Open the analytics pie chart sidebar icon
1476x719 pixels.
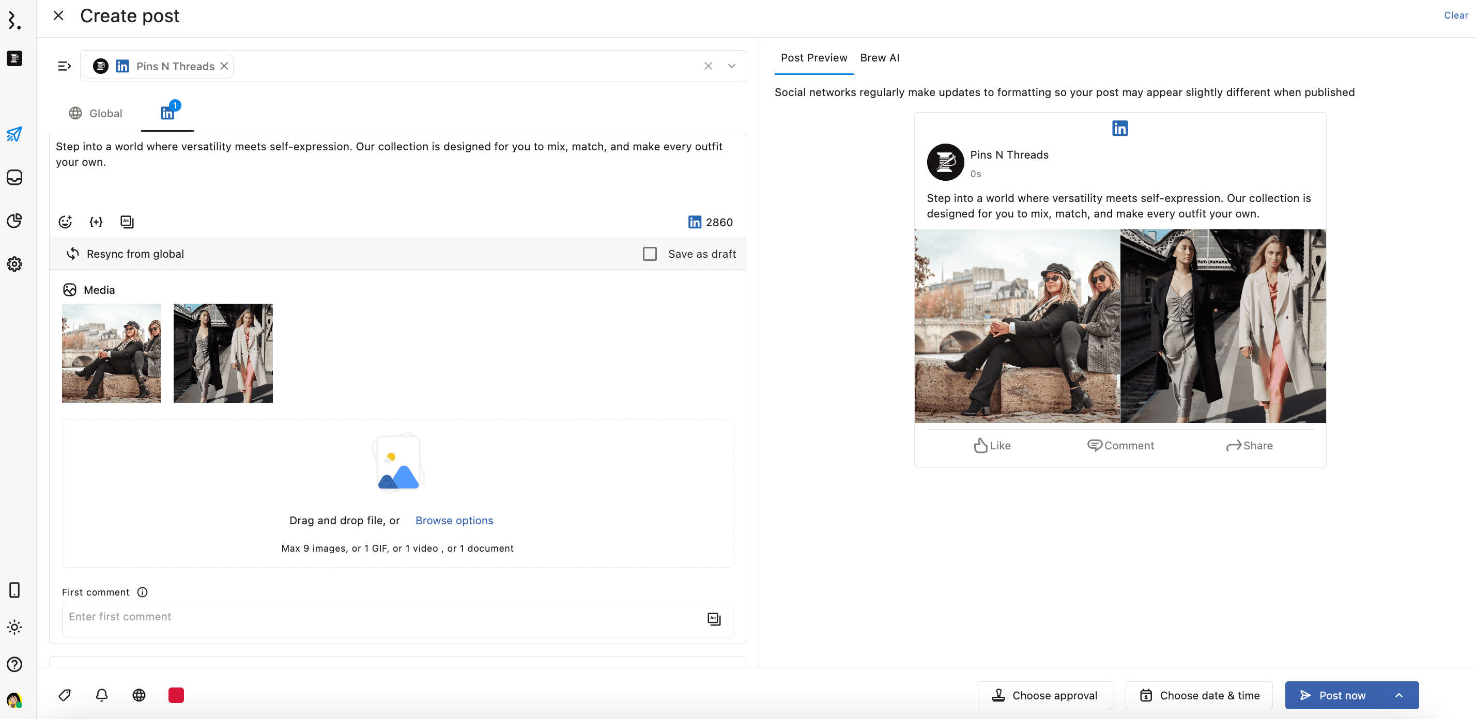point(14,221)
